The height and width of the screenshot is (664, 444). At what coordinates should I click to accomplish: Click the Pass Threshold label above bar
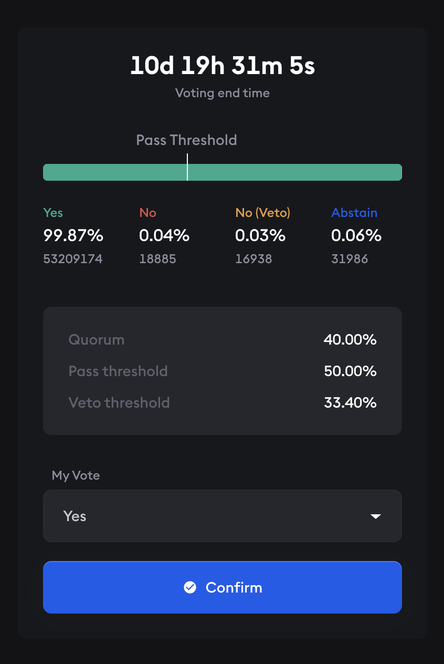pyautogui.click(x=186, y=140)
